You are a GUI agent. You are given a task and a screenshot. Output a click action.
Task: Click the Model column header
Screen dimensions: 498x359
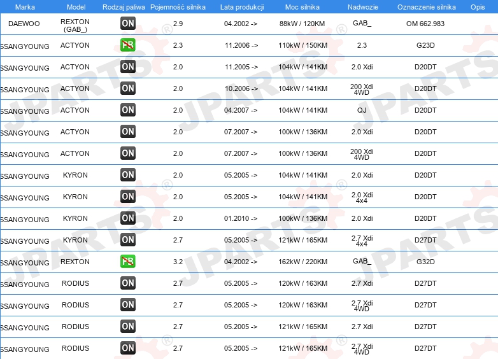pos(76,7)
